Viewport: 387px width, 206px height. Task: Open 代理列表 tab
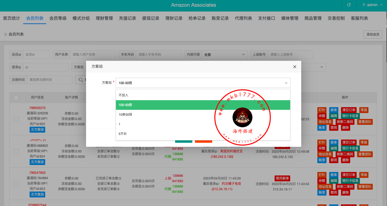(243, 18)
